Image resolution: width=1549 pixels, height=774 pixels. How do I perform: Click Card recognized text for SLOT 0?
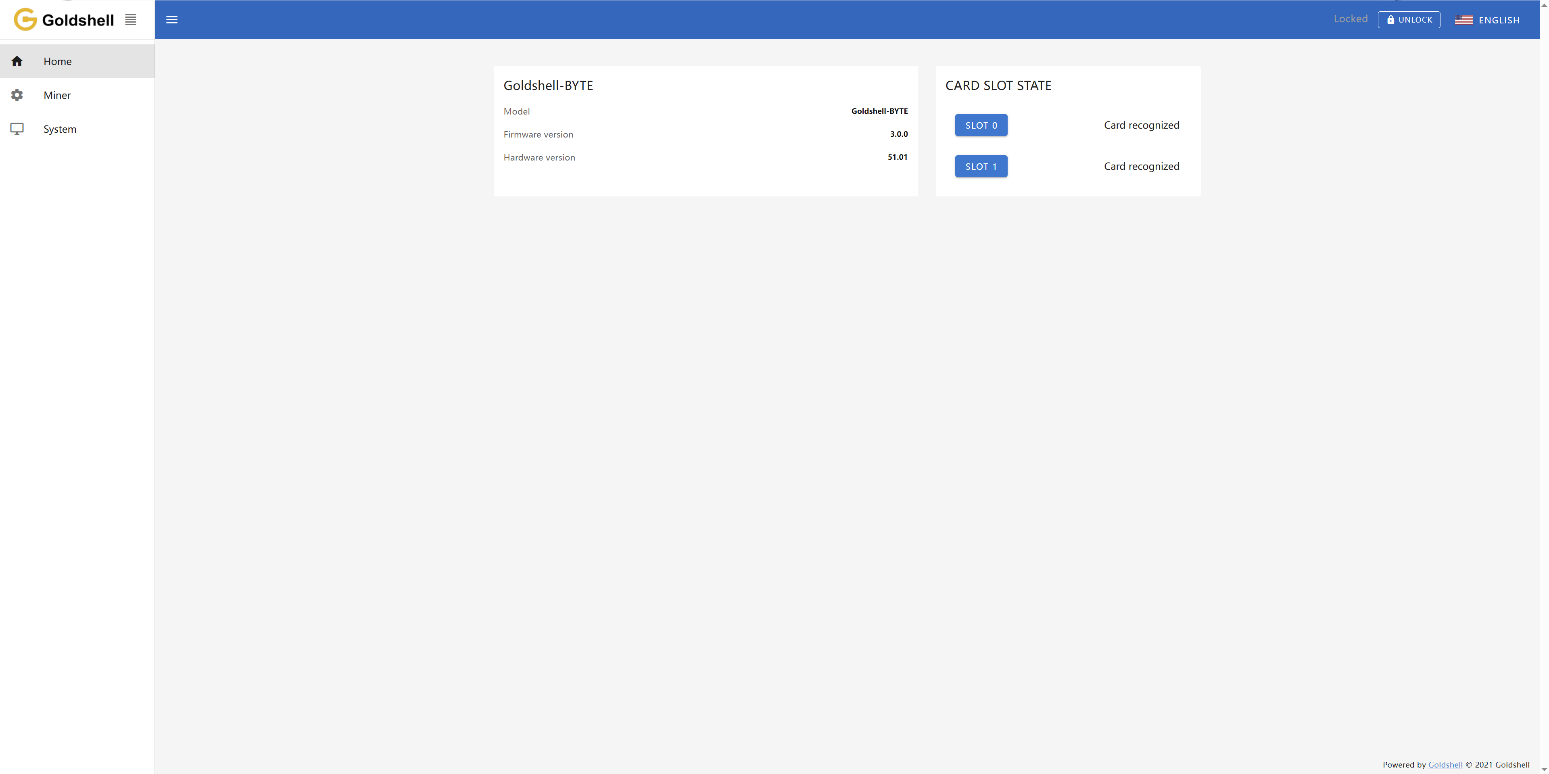(1141, 125)
